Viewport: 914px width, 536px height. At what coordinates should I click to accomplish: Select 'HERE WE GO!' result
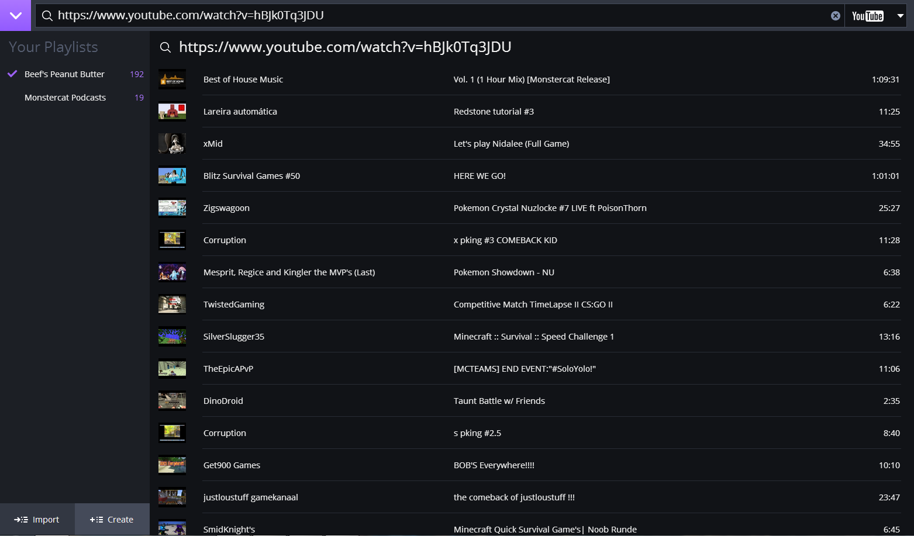click(480, 176)
